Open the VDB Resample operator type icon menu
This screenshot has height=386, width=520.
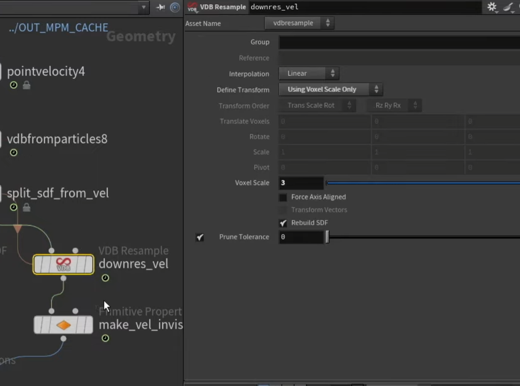pos(192,7)
